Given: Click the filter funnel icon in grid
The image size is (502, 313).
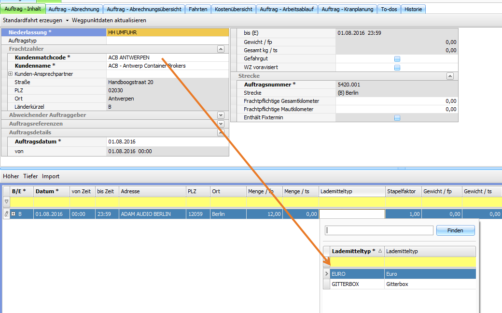Looking at the screenshot, I should (6, 202).
